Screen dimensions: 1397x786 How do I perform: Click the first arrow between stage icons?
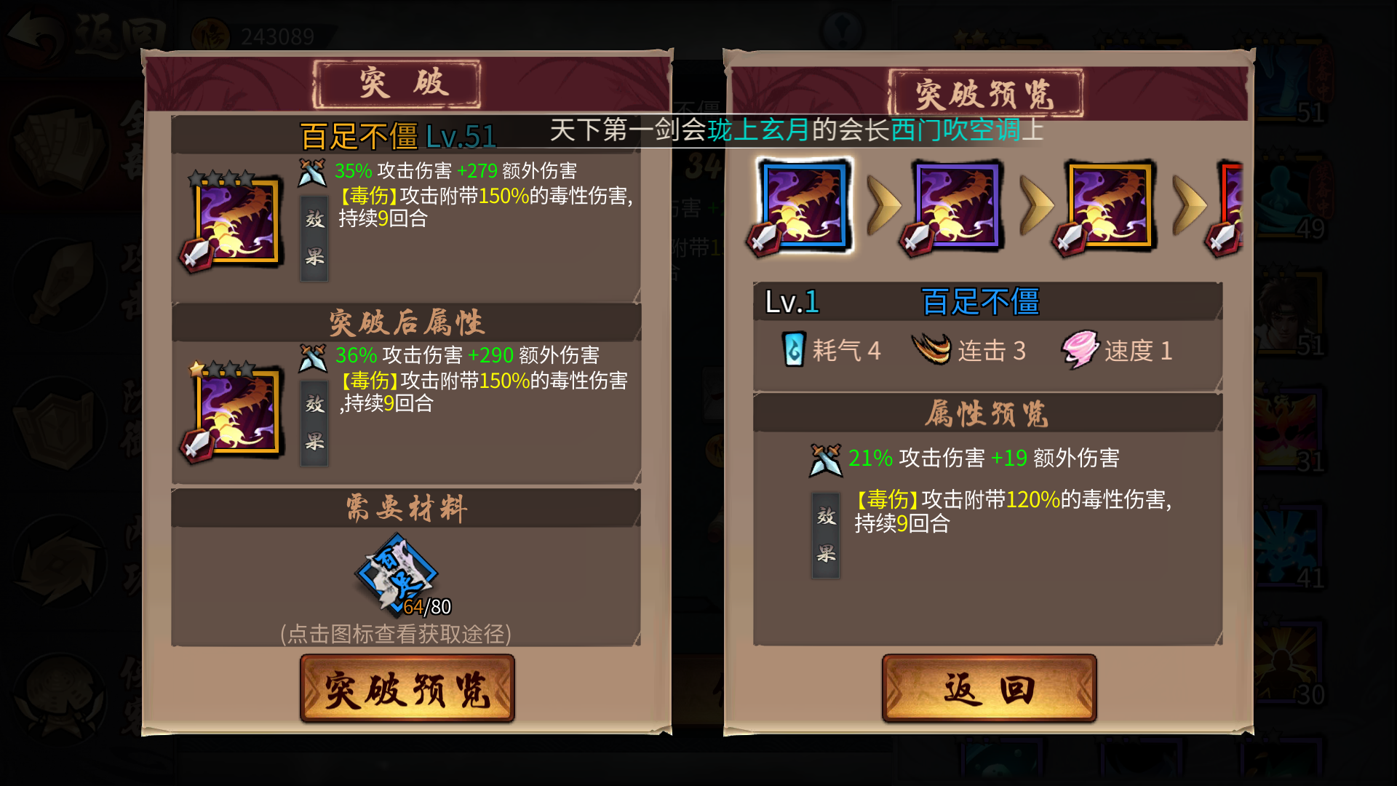click(884, 207)
